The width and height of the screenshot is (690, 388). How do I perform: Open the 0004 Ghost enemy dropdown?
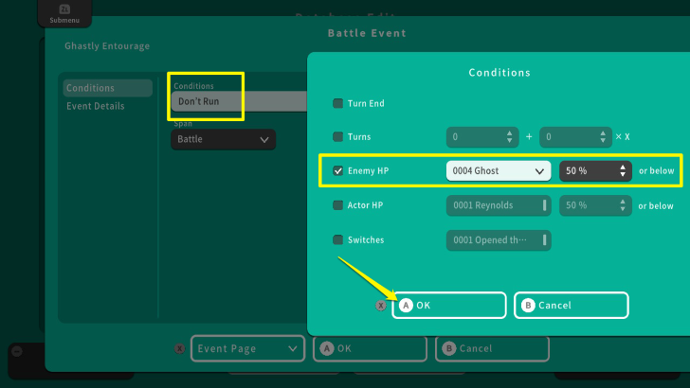point(498,171)
